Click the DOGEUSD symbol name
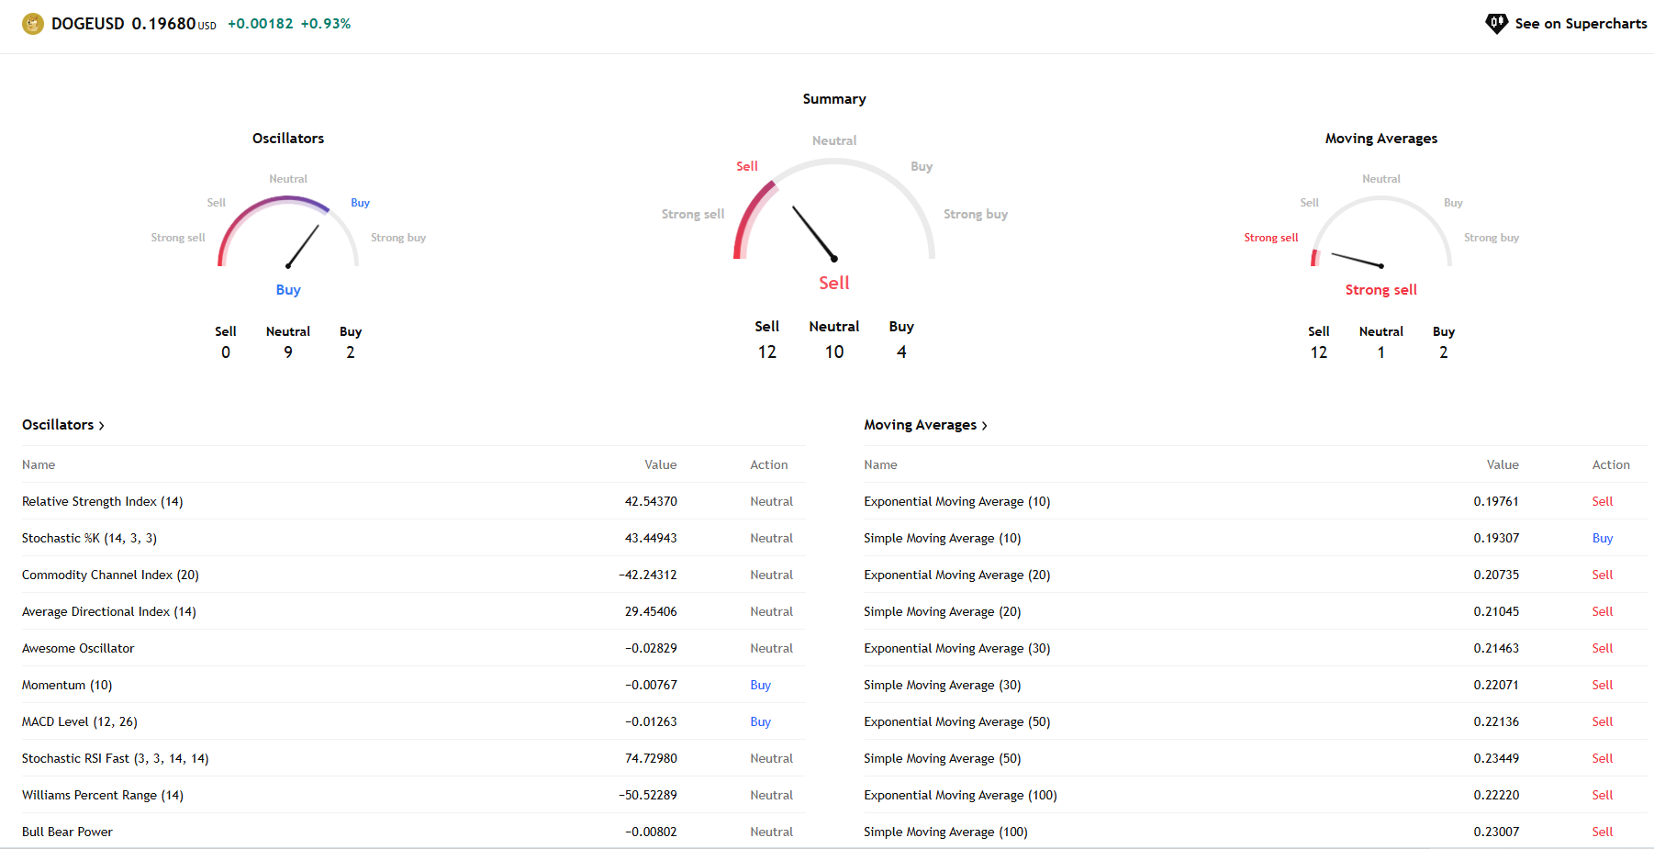 tap(88, 24)
